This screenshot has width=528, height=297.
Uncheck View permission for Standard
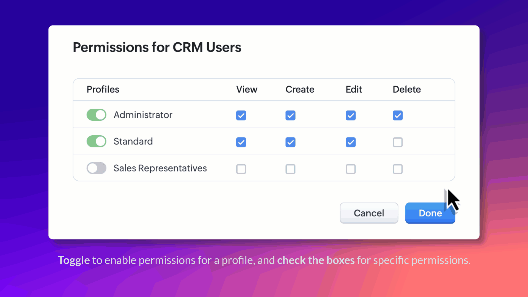[241, 142]
